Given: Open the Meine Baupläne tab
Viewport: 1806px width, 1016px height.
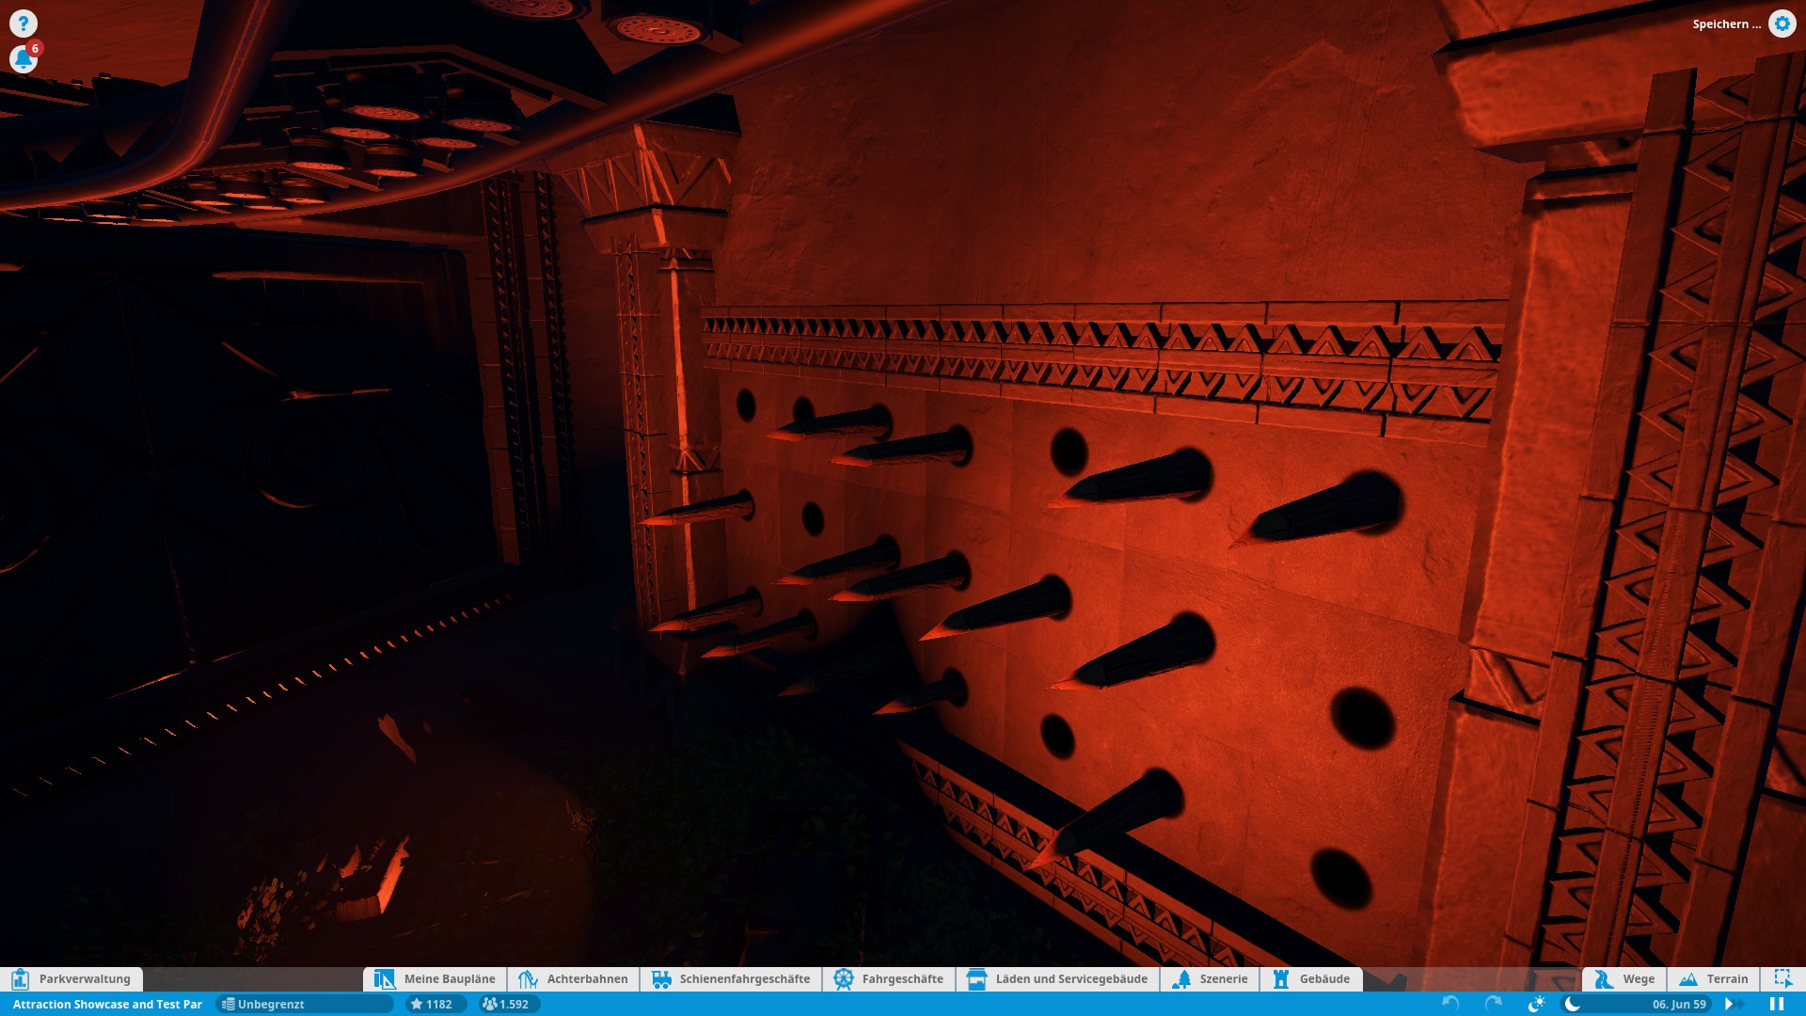Looking at the screenshot, I should (435, 978).
